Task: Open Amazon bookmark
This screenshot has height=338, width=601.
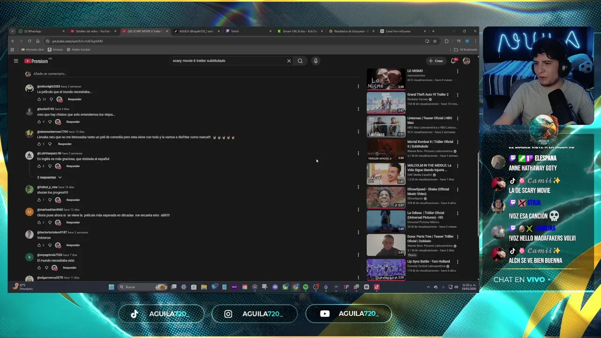Action: point(55,49)
